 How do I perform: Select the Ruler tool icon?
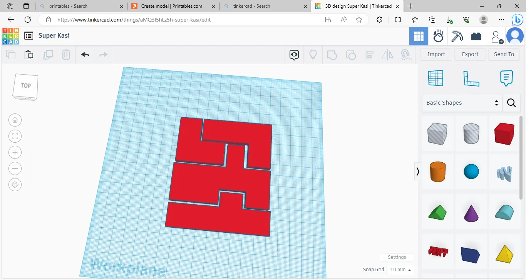coord(471,78)
